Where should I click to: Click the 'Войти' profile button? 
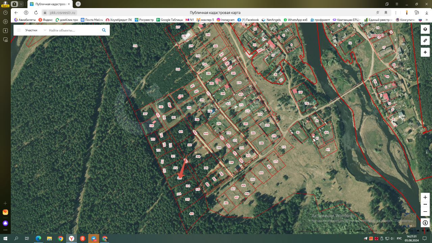5,4
